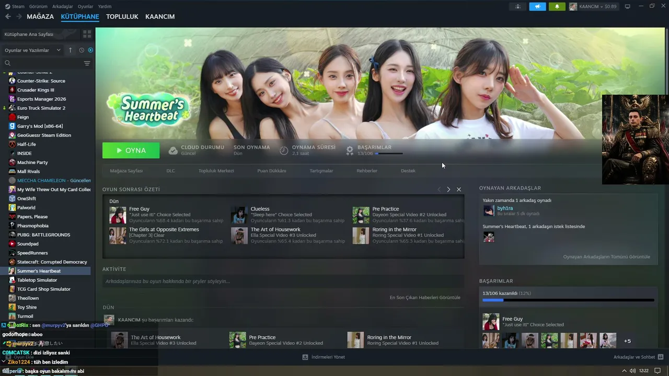Open the Oyunlar menu
Viewport: 669px width, 376px height.
pyautogui.click(x=85, y=7)
